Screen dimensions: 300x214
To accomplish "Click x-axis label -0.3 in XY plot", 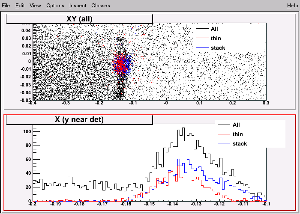I will pos(66,103).
